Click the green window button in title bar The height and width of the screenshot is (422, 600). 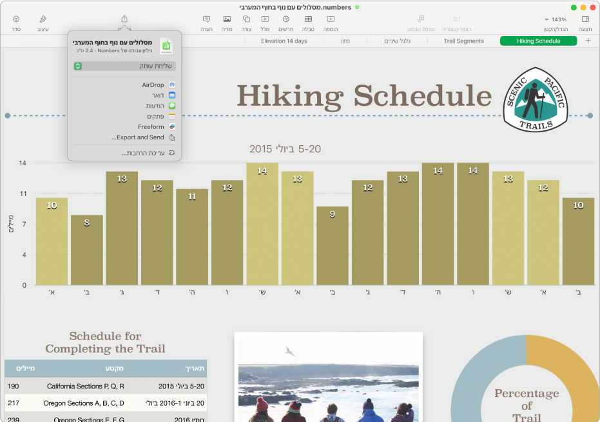(x=573, y=7)
